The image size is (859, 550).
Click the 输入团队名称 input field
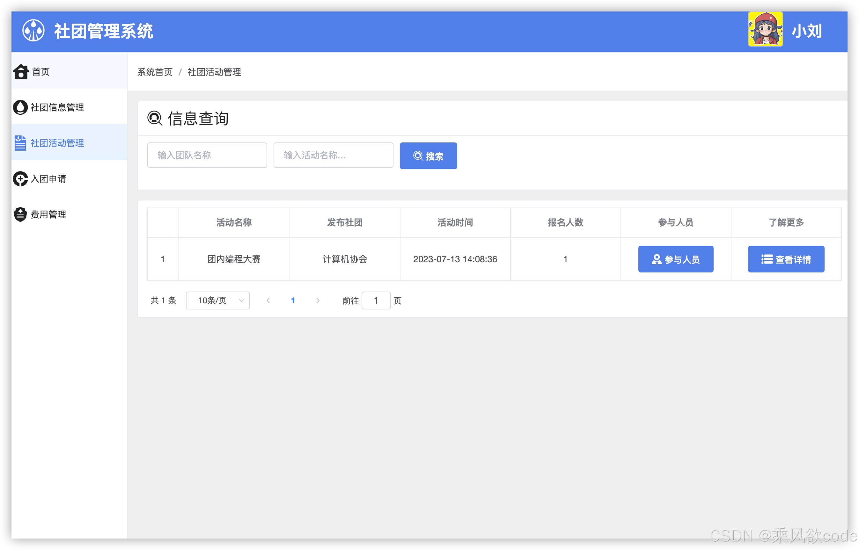click(x=207, y=155)
